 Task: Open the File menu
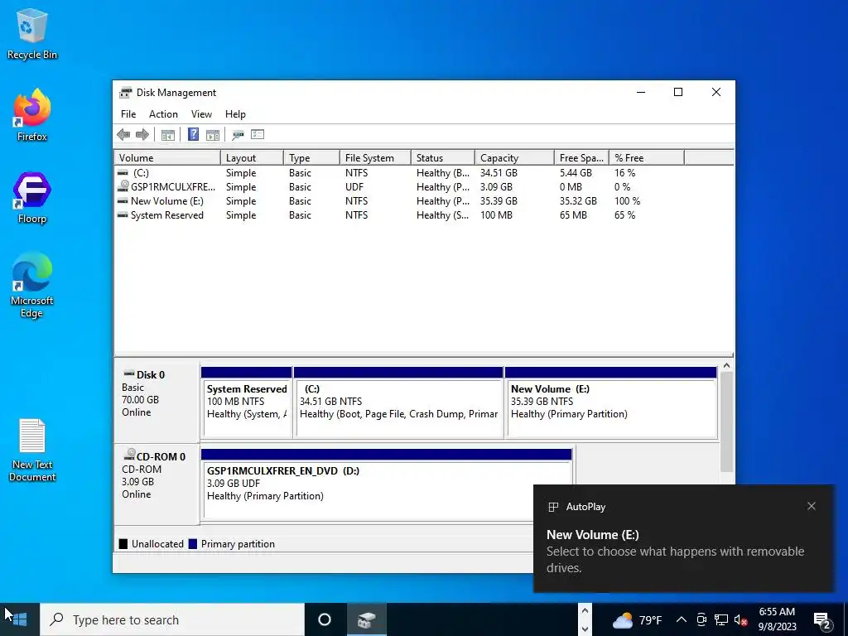click(x=128, y=114)
